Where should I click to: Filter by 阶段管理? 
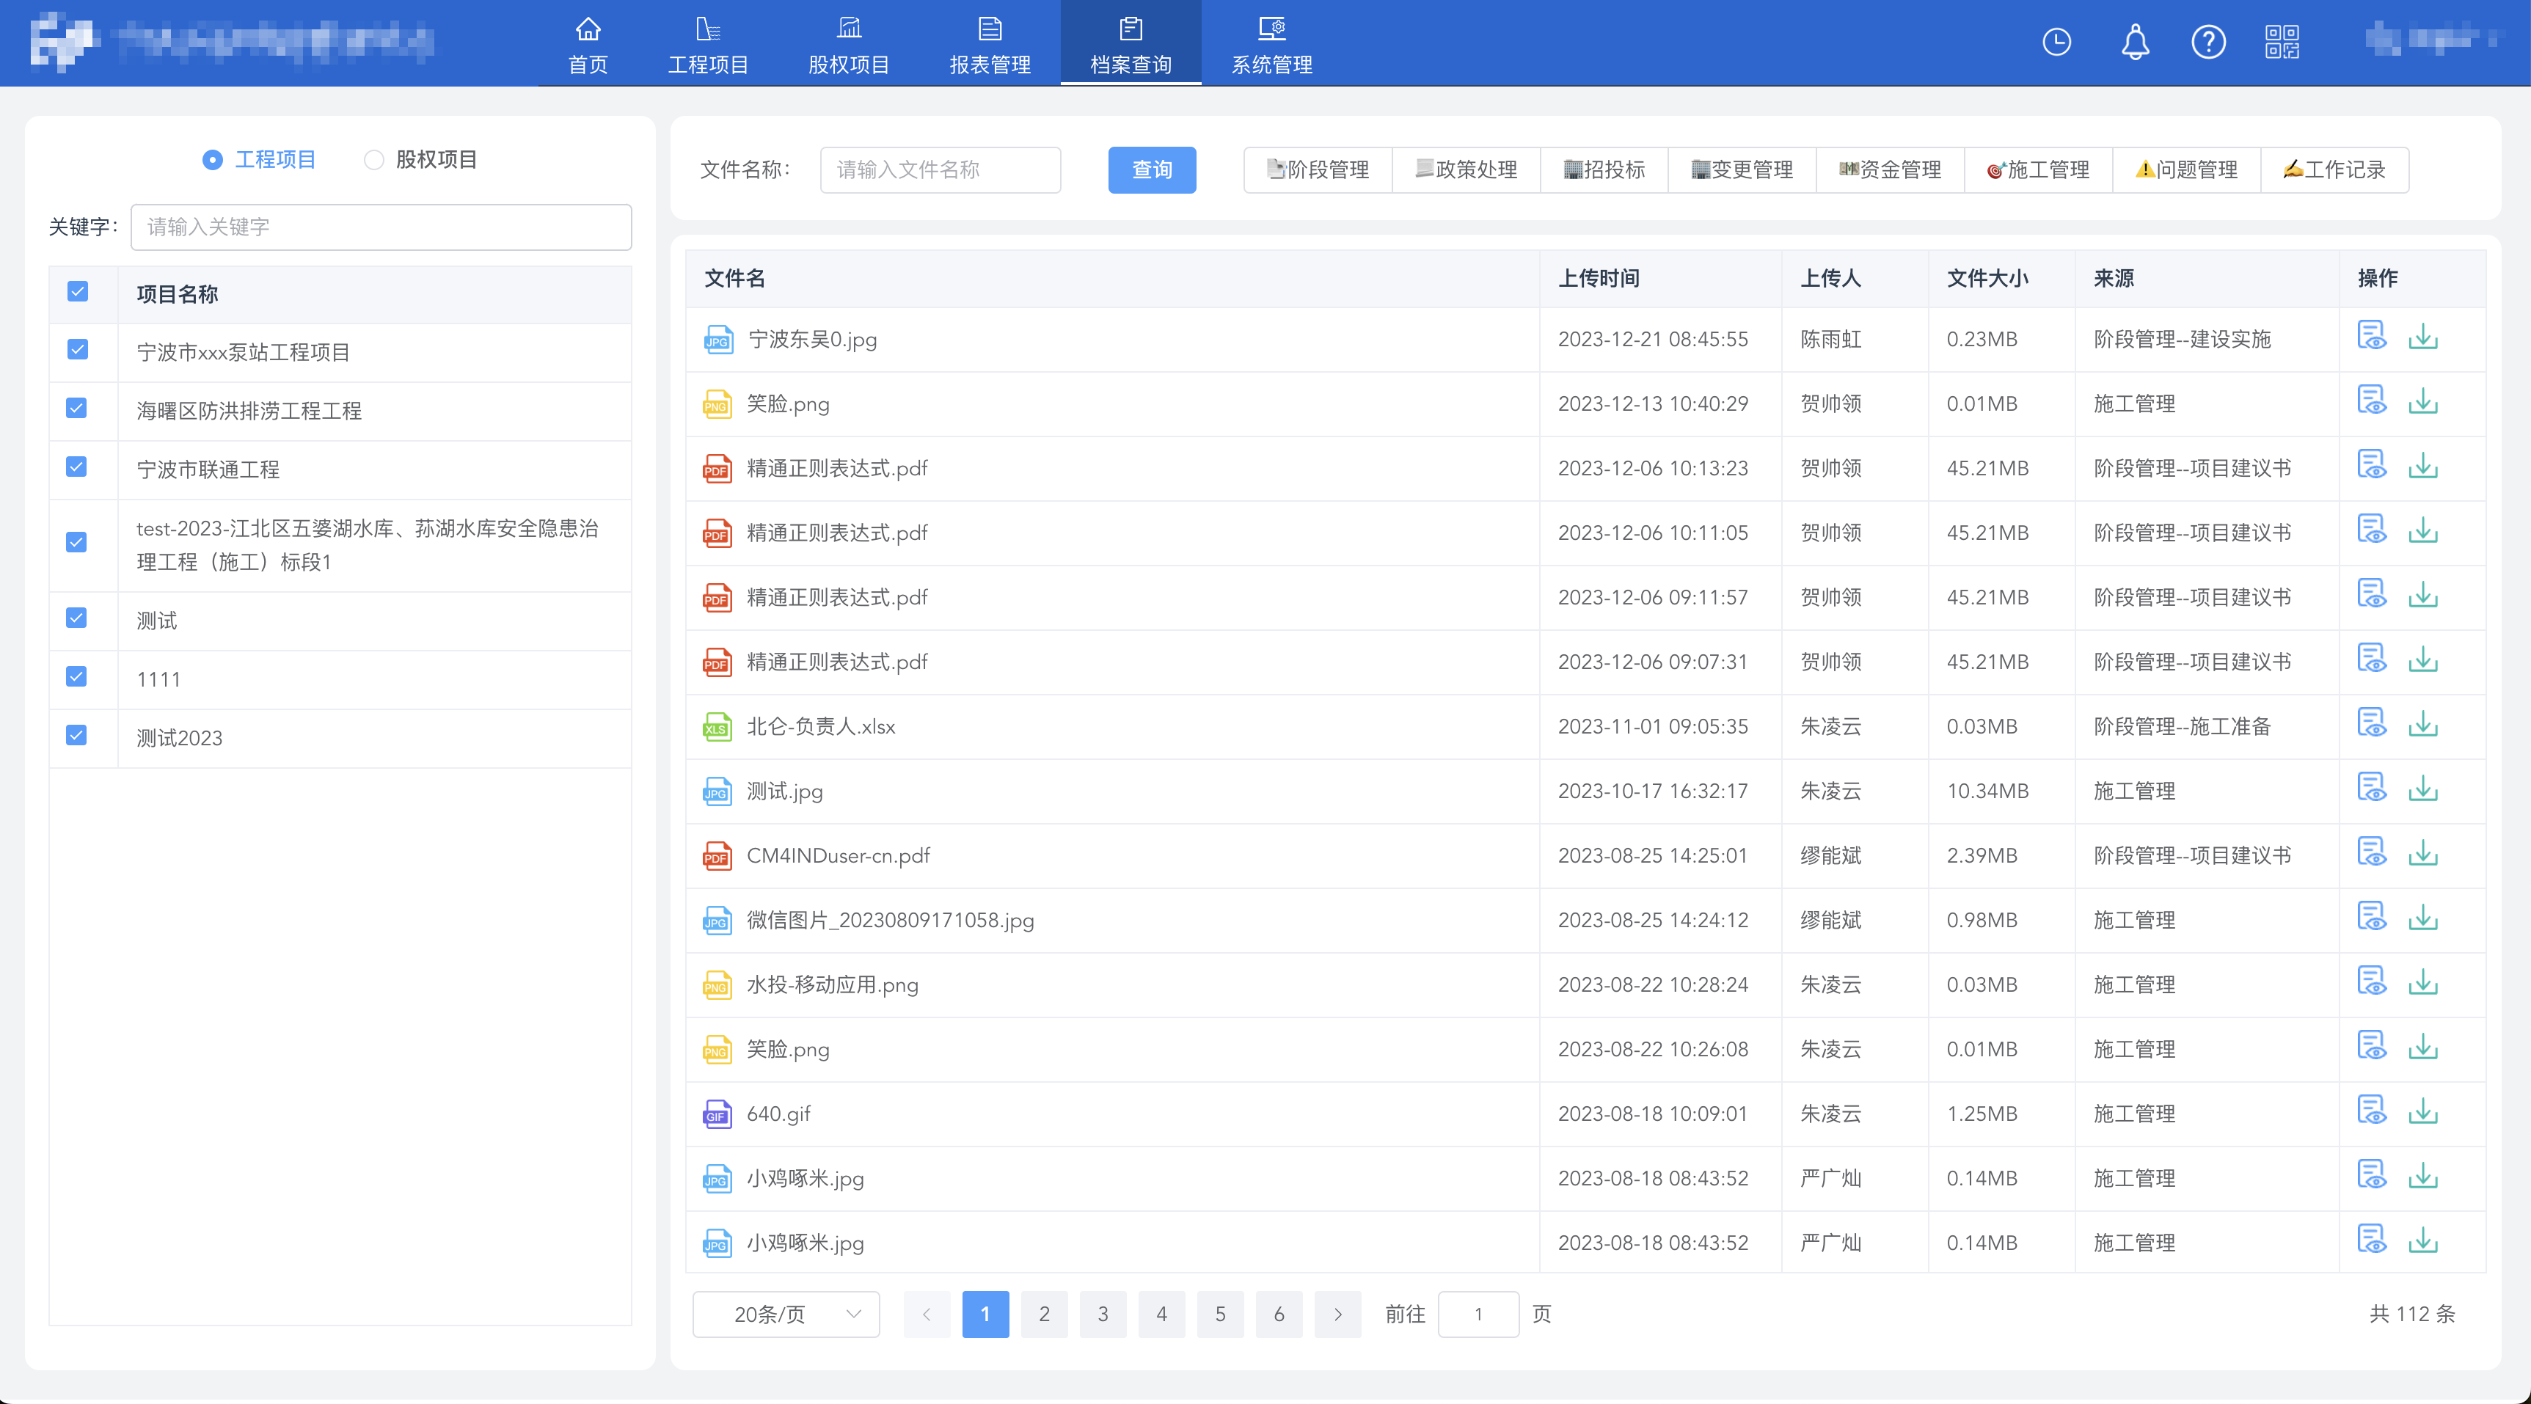pyautogui.click(x=1318, y=170)
